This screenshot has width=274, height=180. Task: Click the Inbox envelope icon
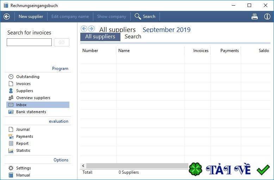pyautogui.click(x=11, y=105)
